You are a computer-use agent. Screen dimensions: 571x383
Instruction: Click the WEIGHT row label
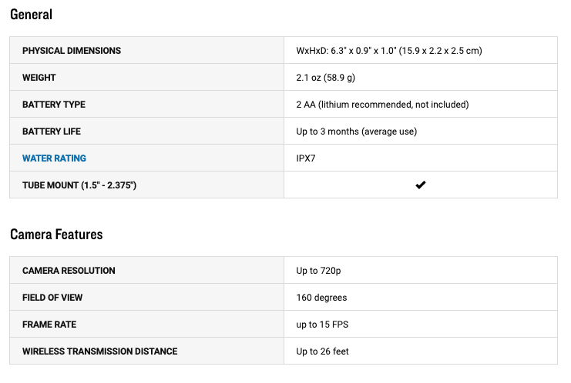tap(39, 78)
